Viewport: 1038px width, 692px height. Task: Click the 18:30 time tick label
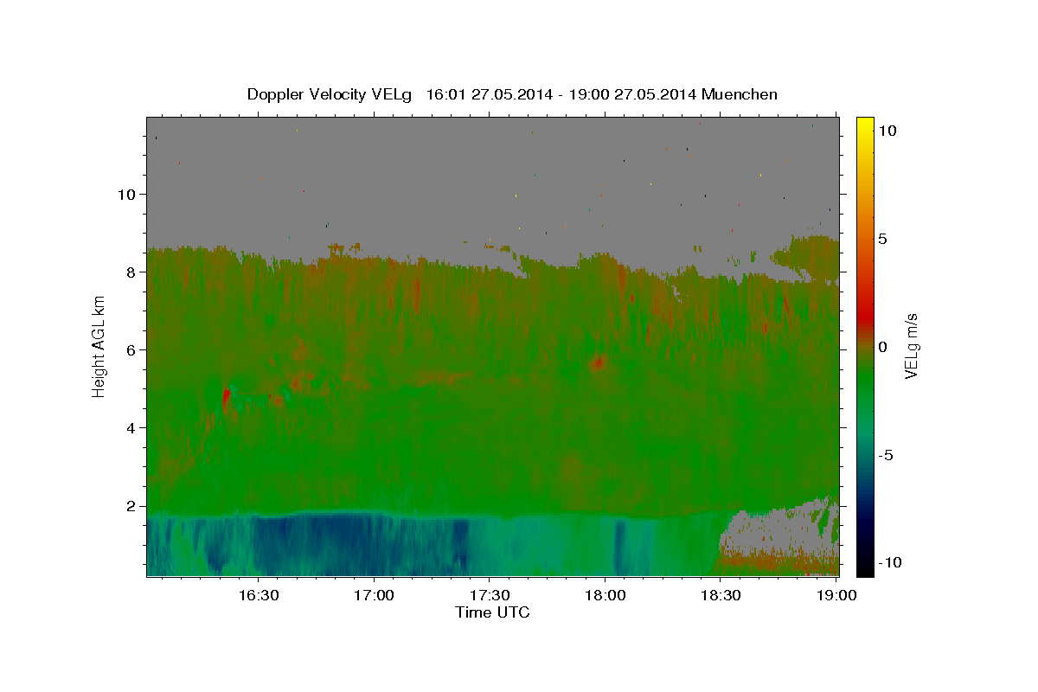tap(721, 595)
